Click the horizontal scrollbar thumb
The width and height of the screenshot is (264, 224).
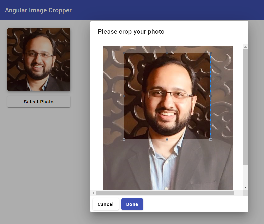point(165,193)
